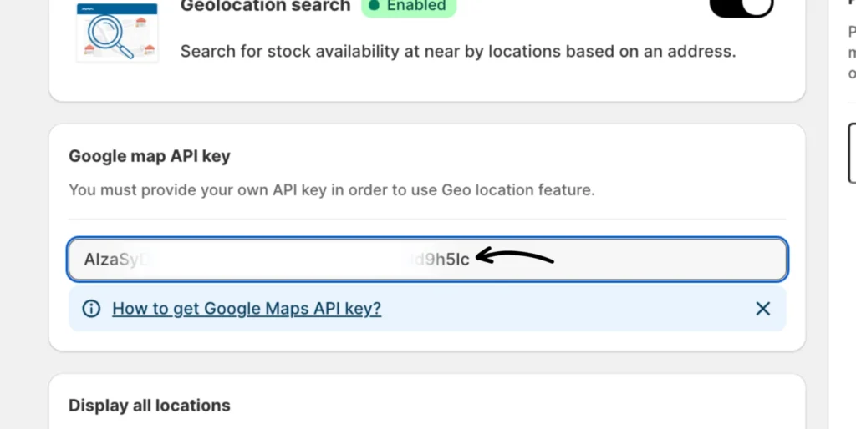
Task: Dismiss the Google Maps API key help banner
Action: pos(762,309)
